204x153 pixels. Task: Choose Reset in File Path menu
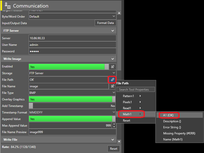(126, 121)
